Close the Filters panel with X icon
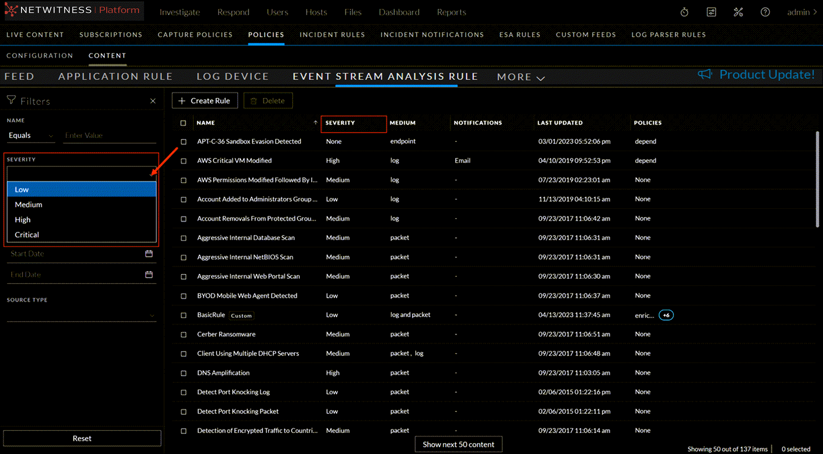 point(153,101)
